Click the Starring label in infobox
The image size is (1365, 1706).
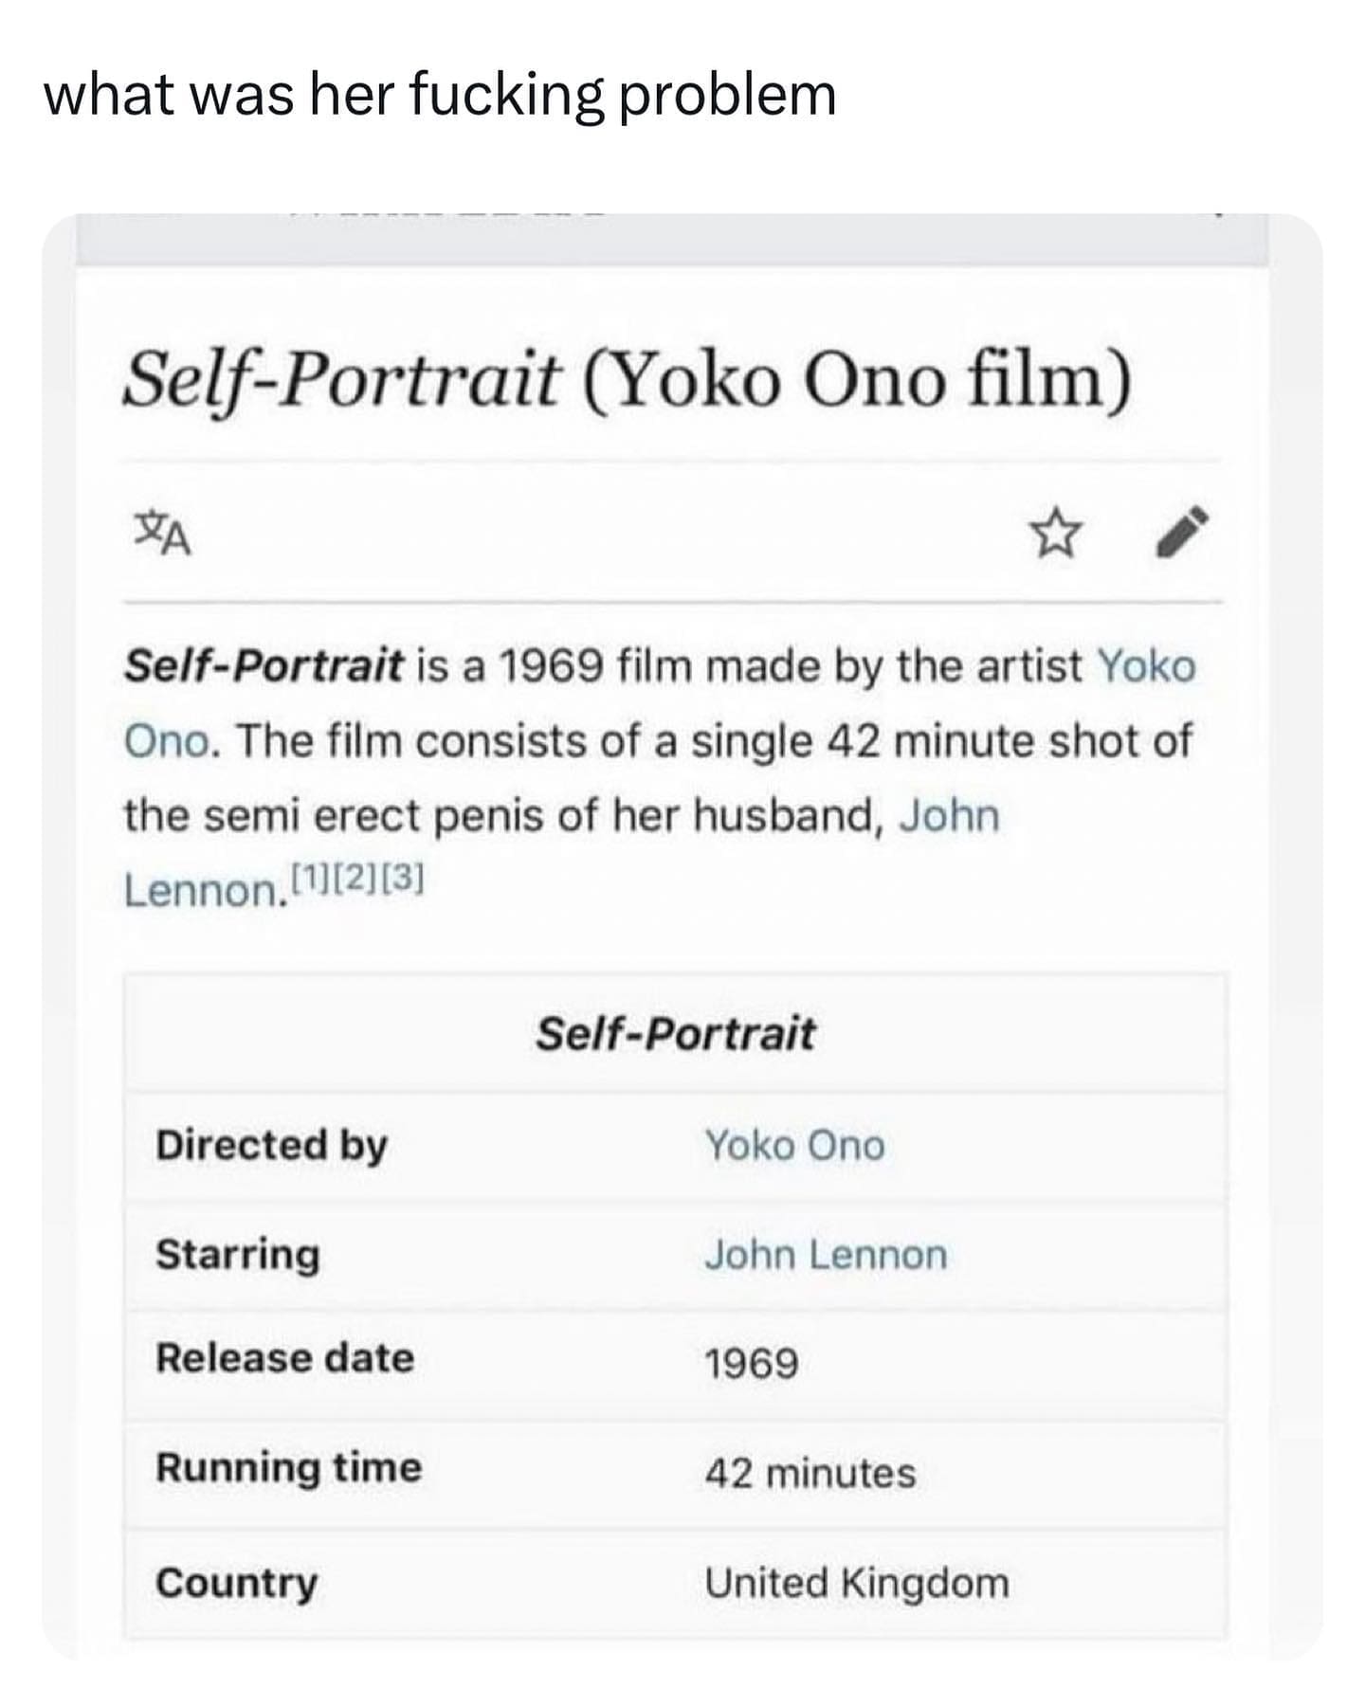point(238,1254)
